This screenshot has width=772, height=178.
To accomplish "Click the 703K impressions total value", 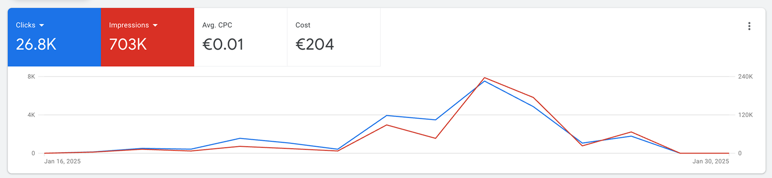I will click(x=128, y=44).
